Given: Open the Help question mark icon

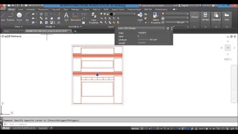Looking at the screenshot, I should click(213, 6).
